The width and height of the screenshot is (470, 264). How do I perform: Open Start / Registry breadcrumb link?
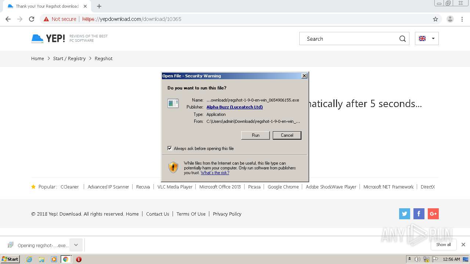coord(69,58)
